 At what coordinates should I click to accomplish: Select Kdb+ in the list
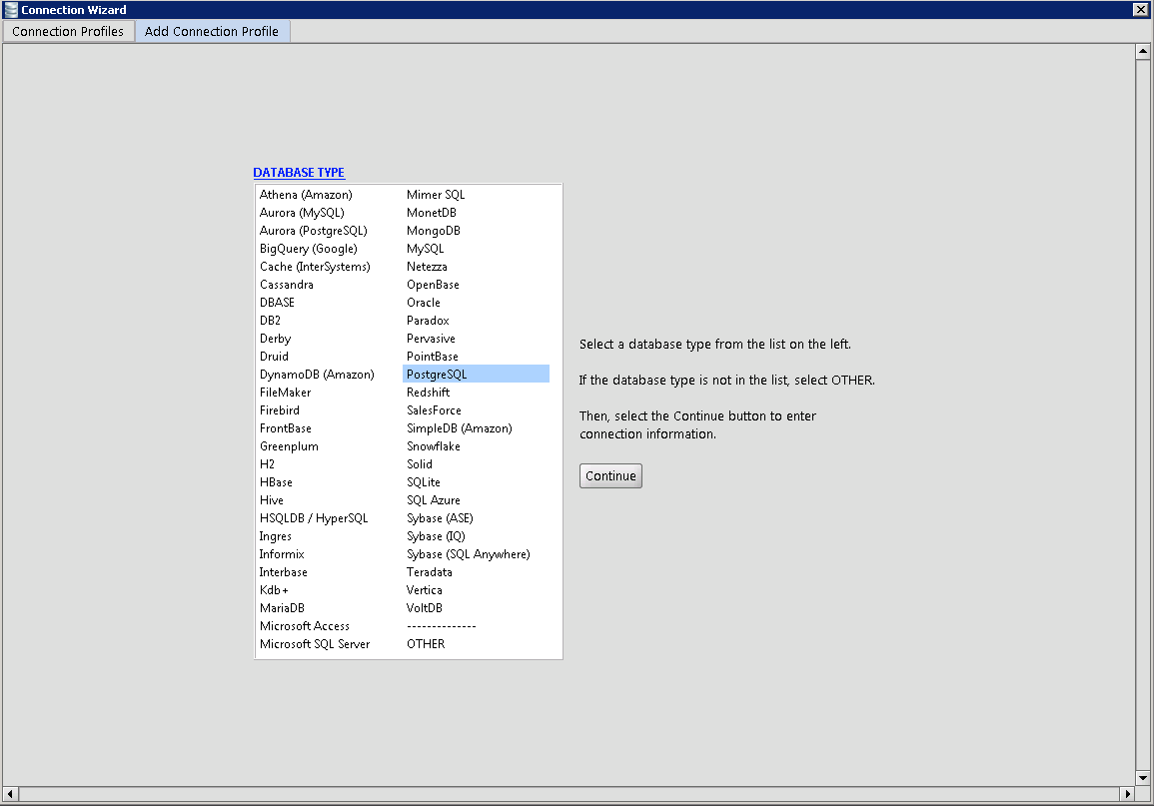[x=274, y=590]
